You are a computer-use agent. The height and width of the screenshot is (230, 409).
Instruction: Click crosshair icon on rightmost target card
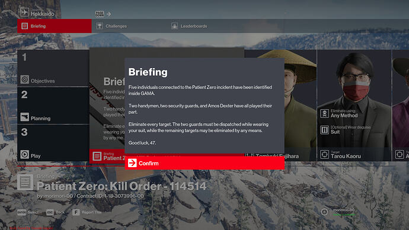[400, 154]
